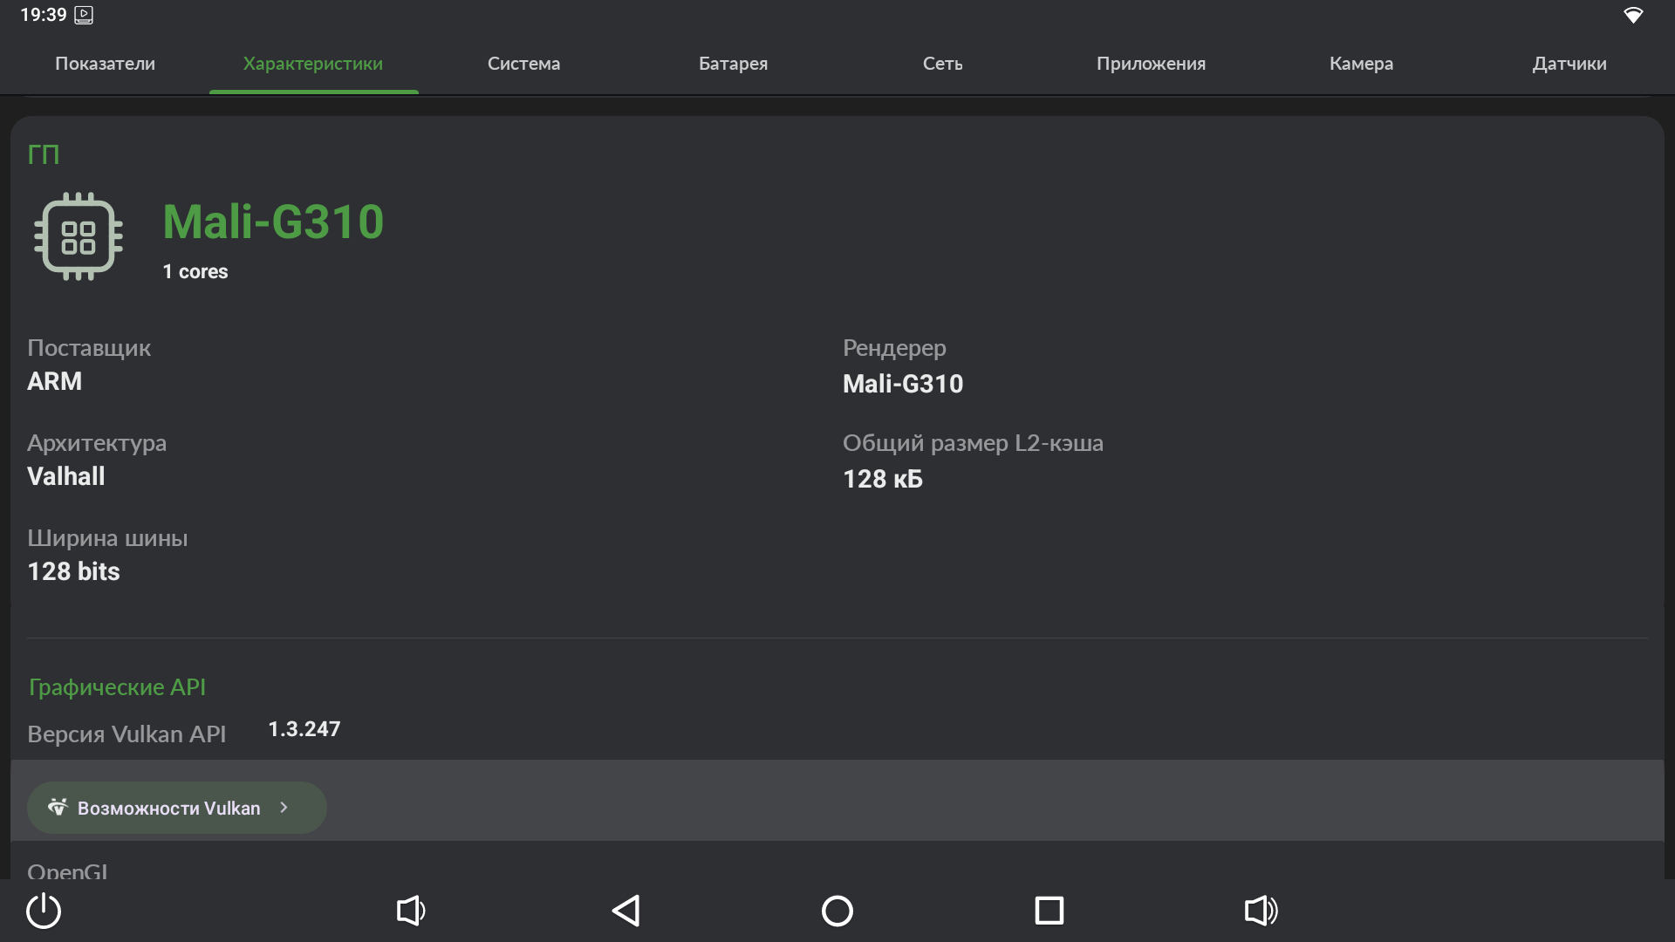Screen dimensions: 1675x942
Task: Click the GPU chip icon
Action: click(78, 236)
